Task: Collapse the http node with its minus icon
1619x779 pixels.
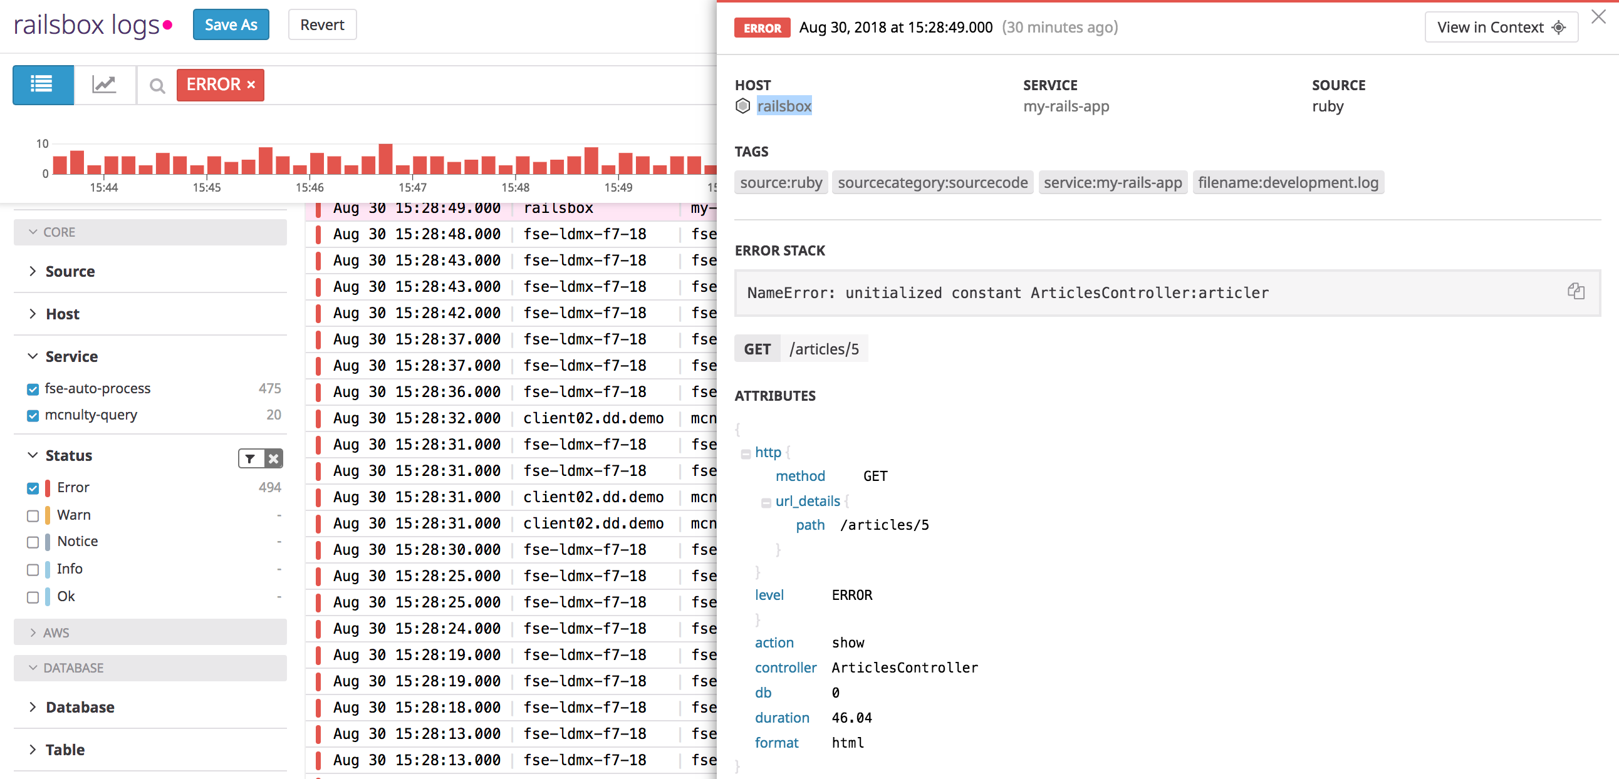Action: 746,453
